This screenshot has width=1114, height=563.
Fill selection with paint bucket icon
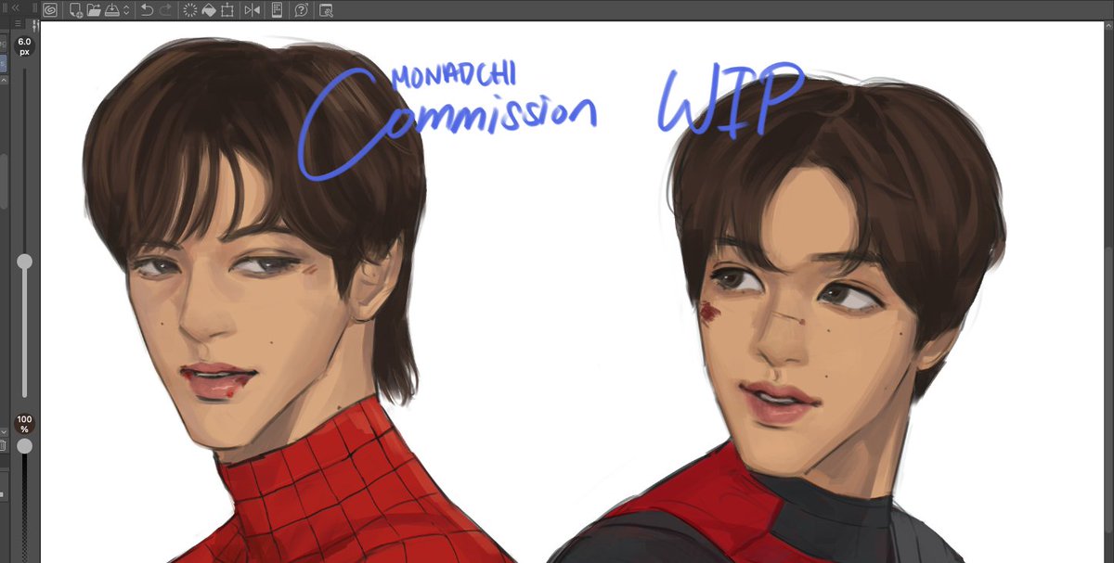(209, 11)
